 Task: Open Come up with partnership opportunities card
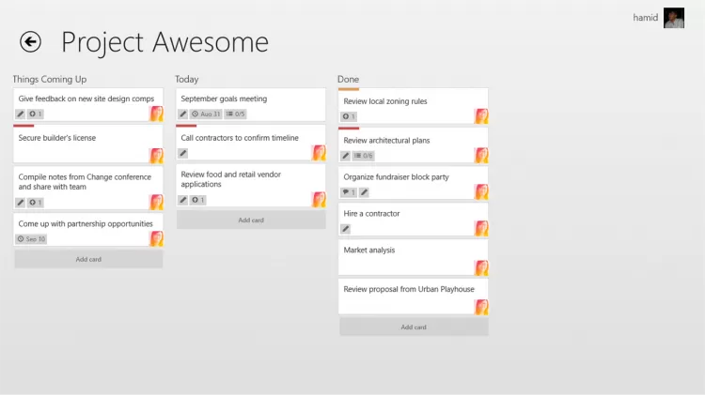pyautogui.click(x=88, y=229)
